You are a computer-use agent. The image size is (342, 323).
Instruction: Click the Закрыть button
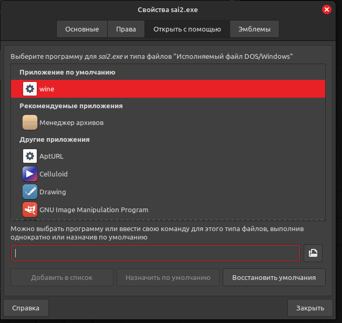click(x=310, y=308)
